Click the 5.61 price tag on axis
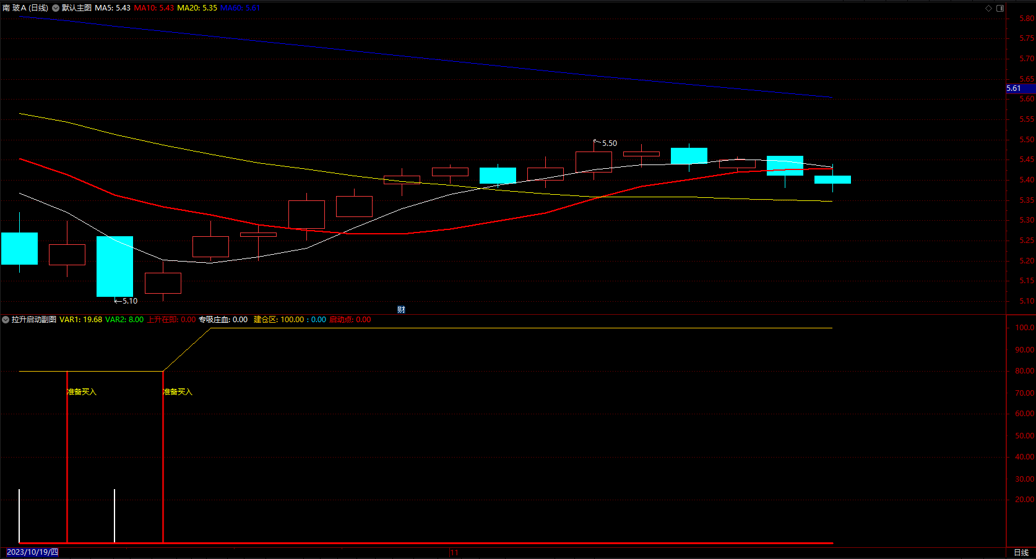Image resolution: width=1036 pixels, height=559 pixels. [1020, 88]
